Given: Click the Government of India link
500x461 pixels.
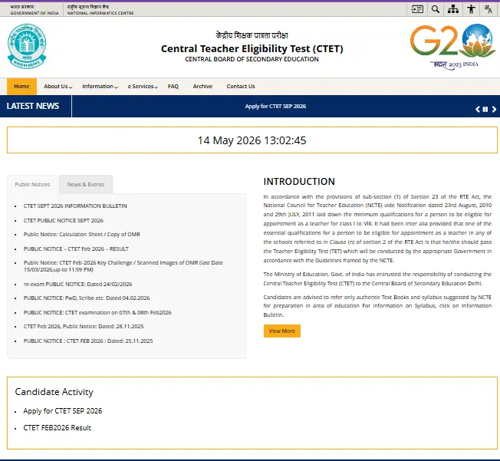Looking at the screenshot, I should [35, 9].
